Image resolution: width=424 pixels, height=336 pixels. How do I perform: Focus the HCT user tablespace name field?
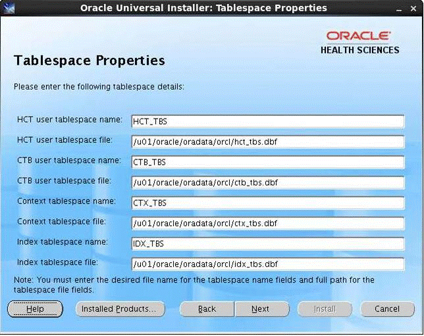tap(268, 121)
